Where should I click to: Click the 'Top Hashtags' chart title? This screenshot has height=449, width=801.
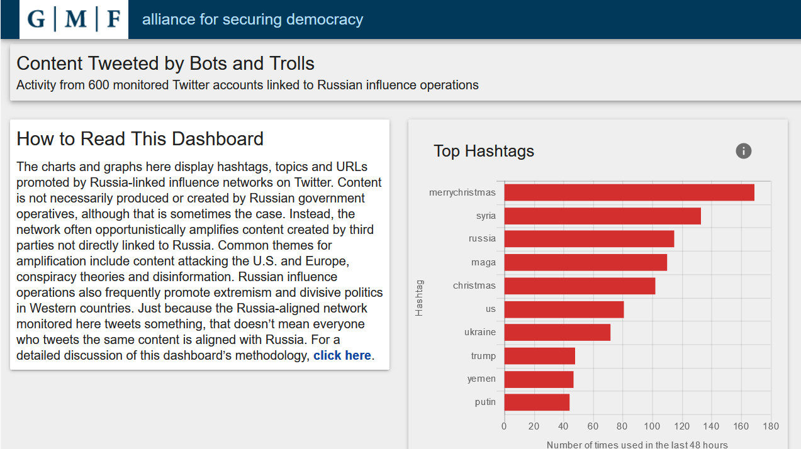pyautogui.click(x=484, y=151)
